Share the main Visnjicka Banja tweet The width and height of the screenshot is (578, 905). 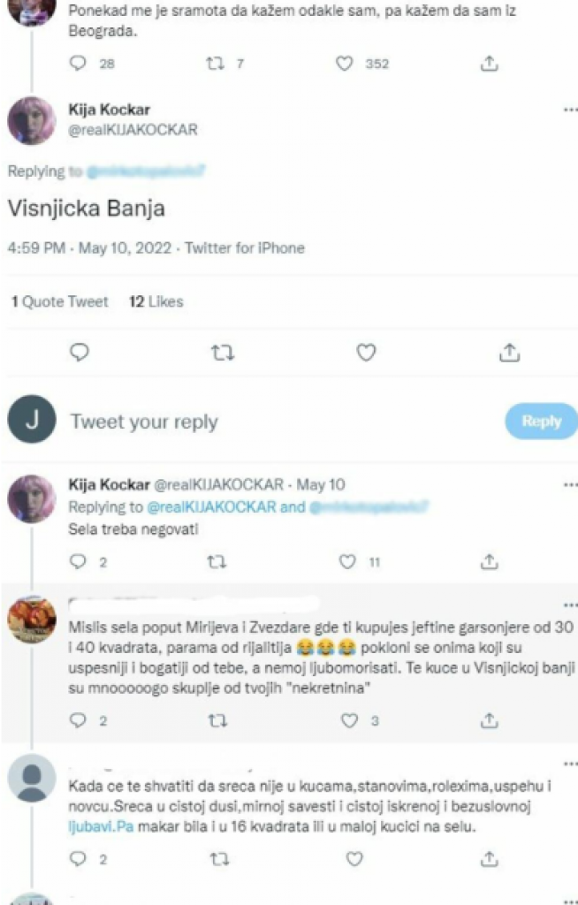[508, 353]
